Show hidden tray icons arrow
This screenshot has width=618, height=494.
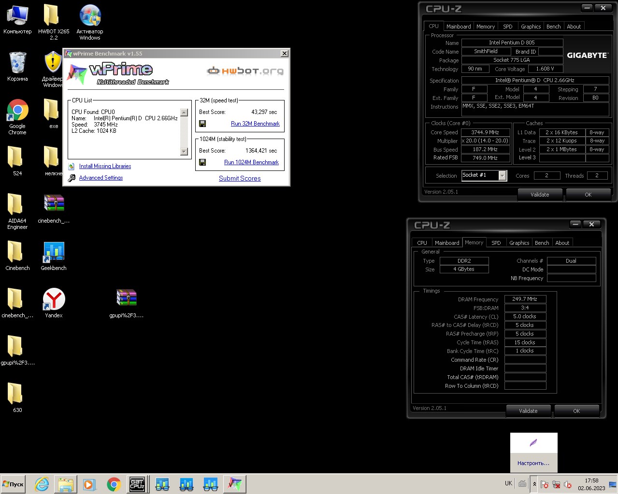coord(534,484)
